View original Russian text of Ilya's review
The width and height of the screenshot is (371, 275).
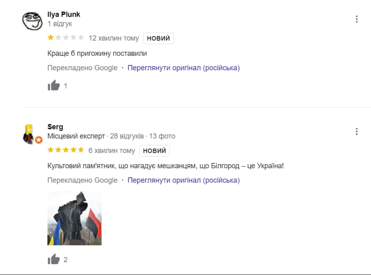(184, 68)
